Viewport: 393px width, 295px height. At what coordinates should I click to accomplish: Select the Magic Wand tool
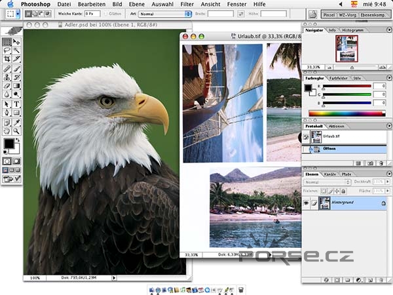coord(16,50)
